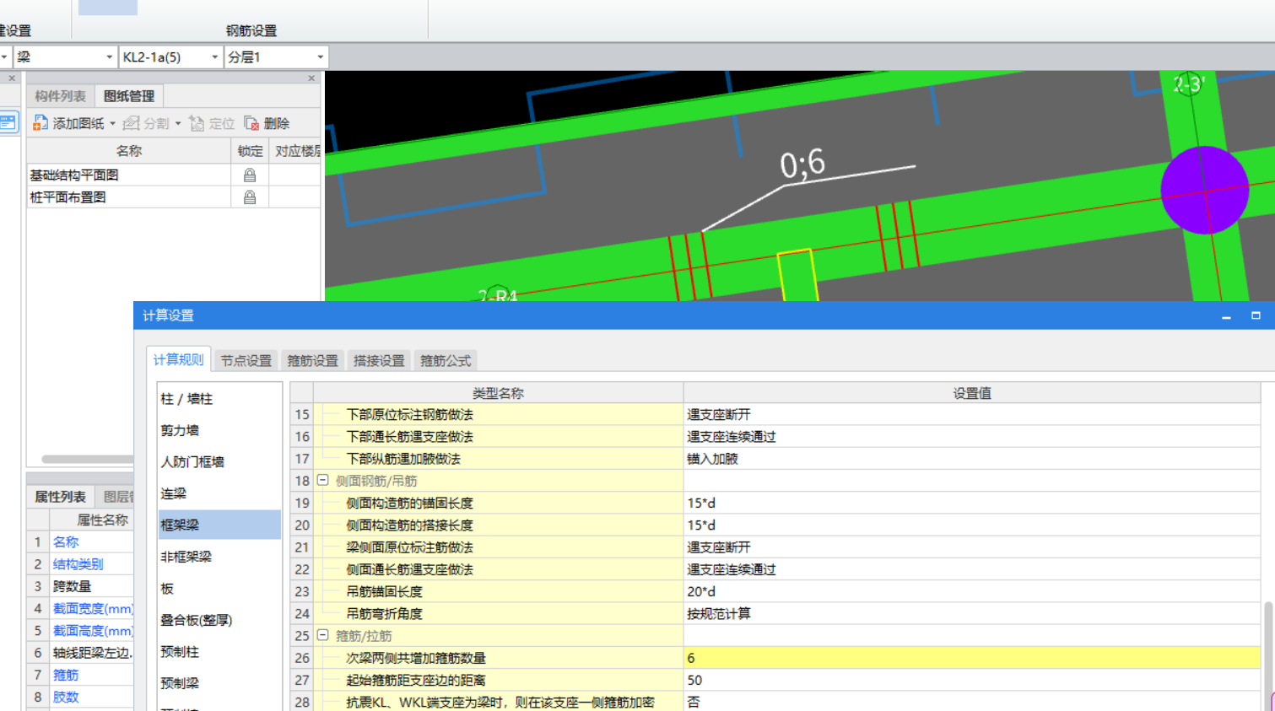Select row 侧面通长筋遇支座做法
This screenshot has height=711, width=1275.
point(498,569)
